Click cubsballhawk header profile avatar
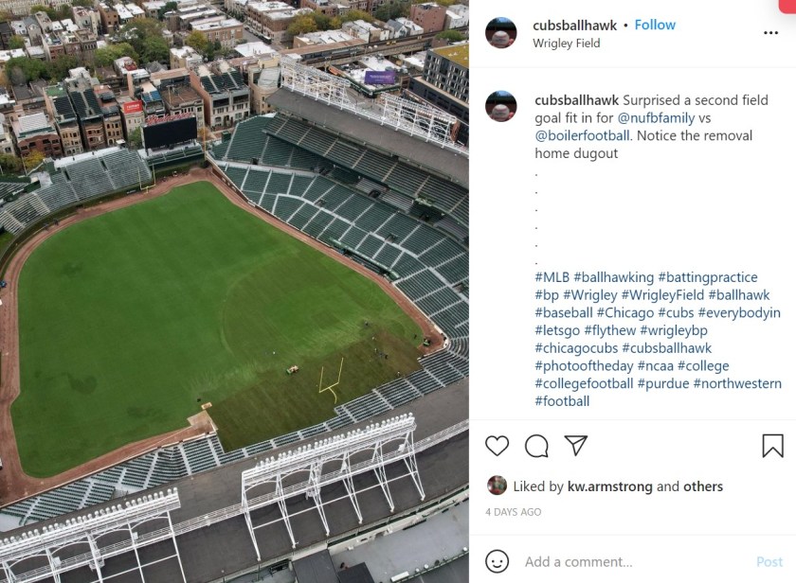This screenshot has width=796, height=583. 501,32
